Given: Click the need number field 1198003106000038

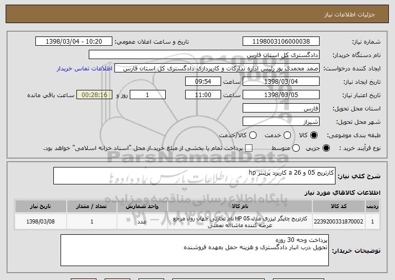Looking at the screenshot, I should tap(281, 42).
